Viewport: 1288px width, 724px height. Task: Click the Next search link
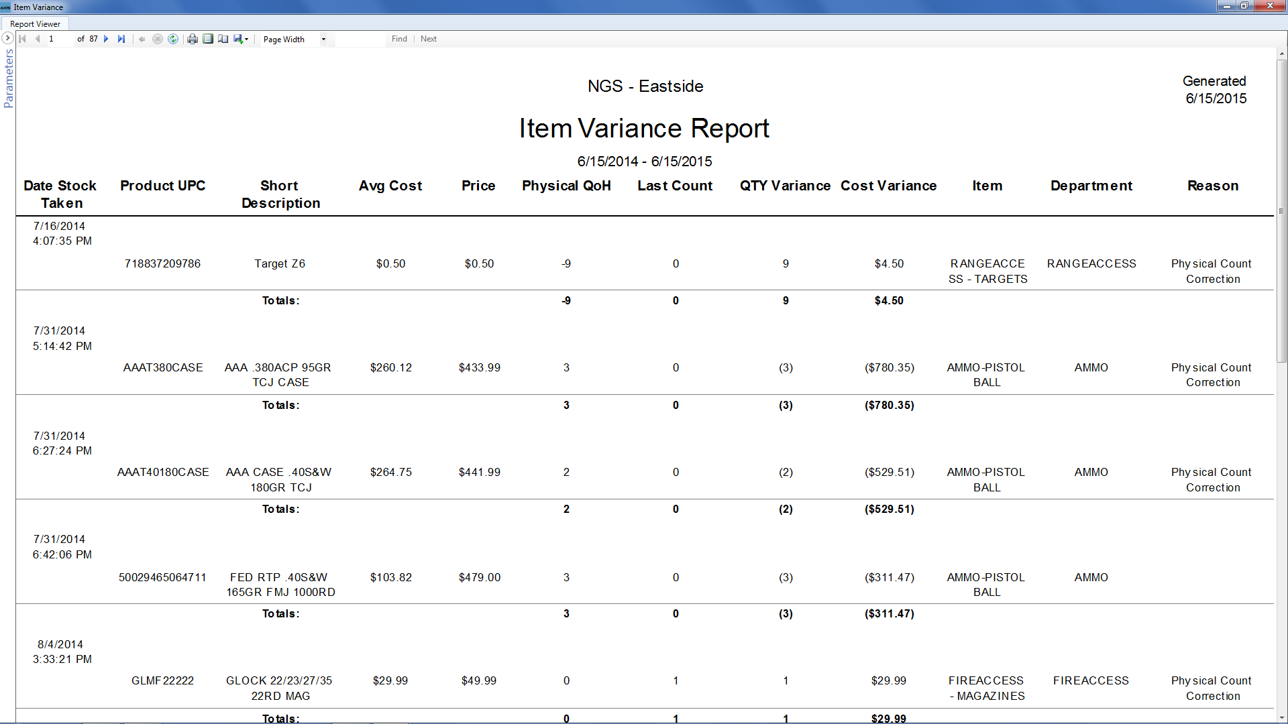point(429,39)
